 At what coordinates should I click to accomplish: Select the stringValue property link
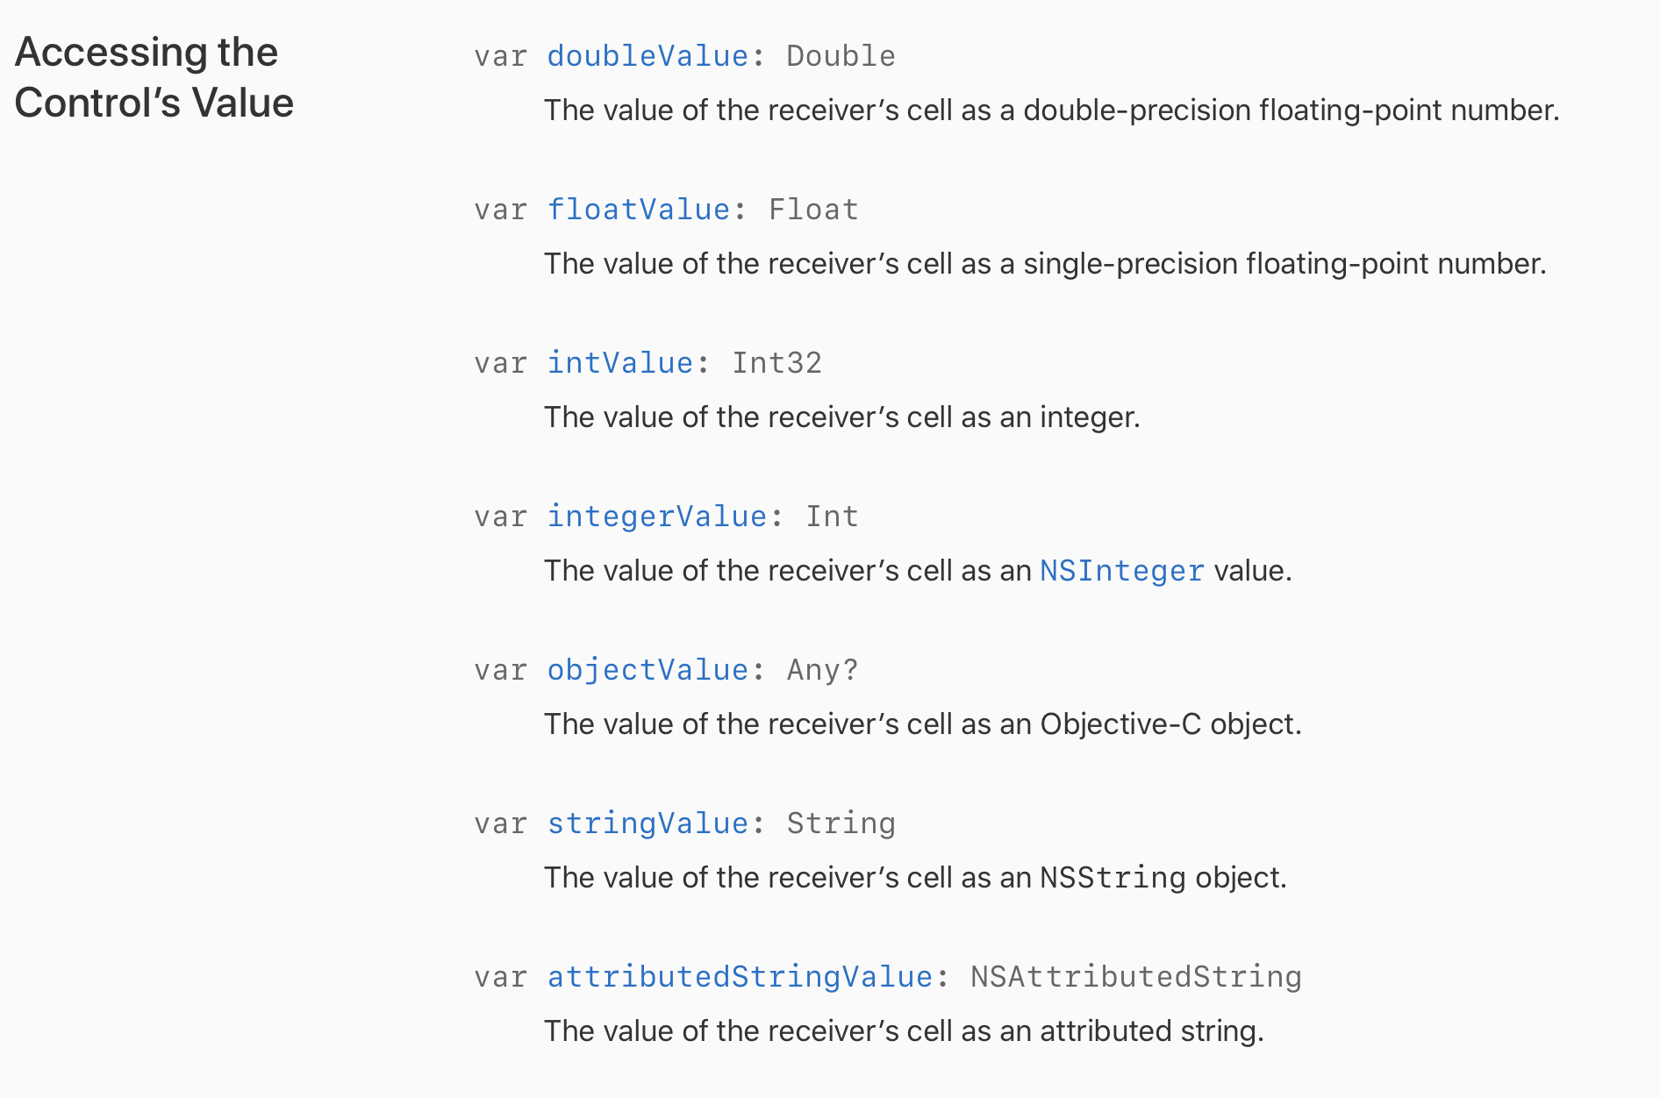(x=648, y=823)
